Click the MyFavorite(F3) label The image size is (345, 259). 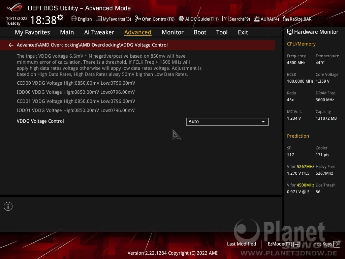pos(117,19)
